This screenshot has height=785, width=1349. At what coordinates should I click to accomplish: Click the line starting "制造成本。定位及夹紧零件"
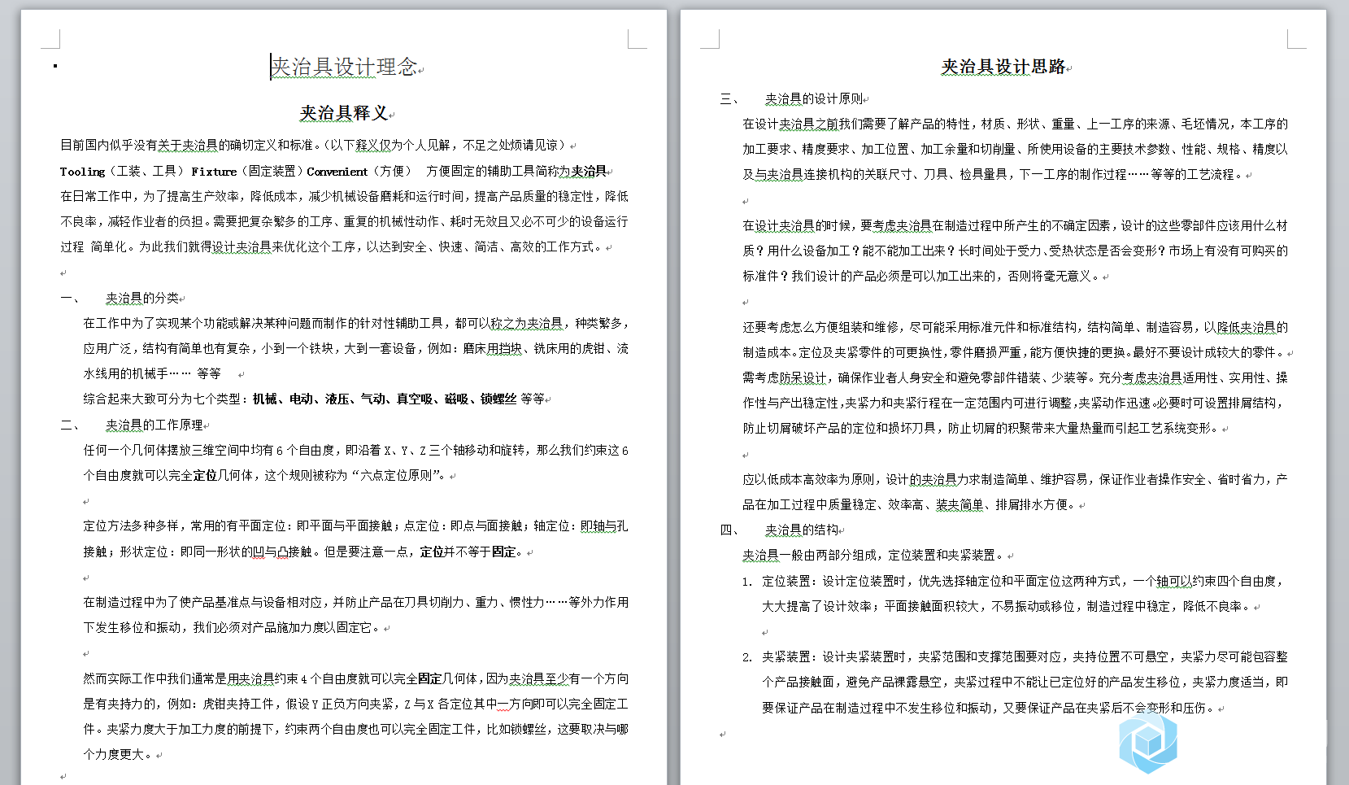click(1015, 352)
